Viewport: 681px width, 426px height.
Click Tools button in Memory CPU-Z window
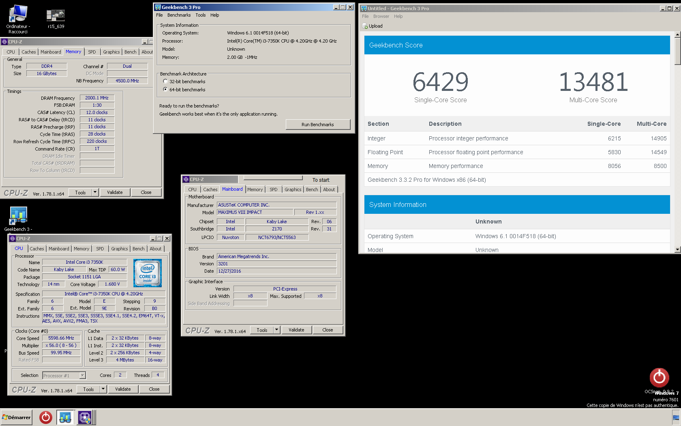coord(80,192)
